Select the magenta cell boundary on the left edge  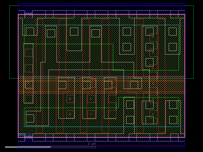(18, 76)
